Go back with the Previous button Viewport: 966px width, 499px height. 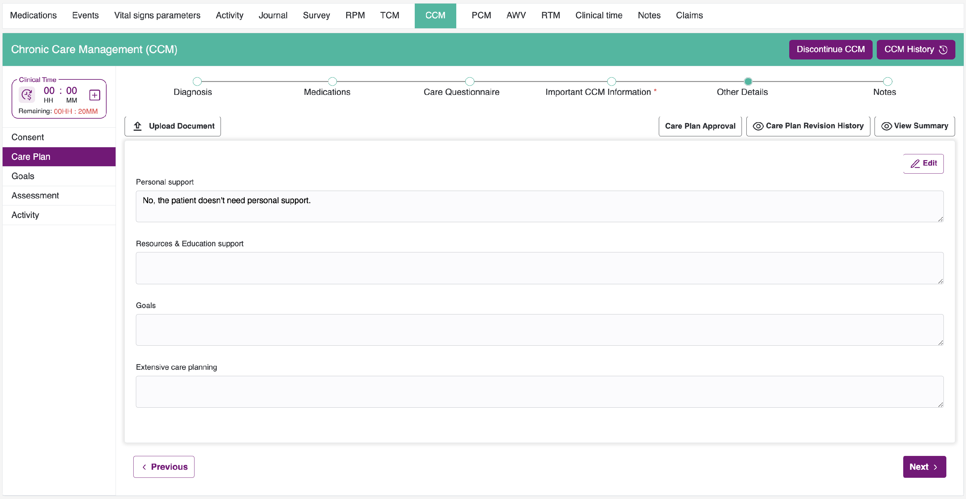(164, 467)
